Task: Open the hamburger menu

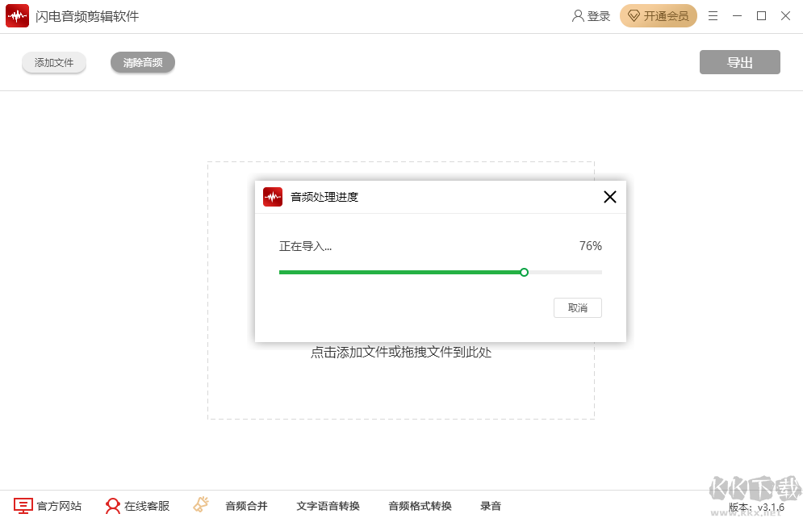Action: pos(713,15)
